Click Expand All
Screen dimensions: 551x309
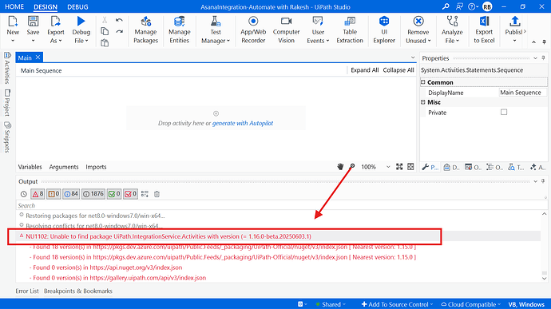(365, 70)
